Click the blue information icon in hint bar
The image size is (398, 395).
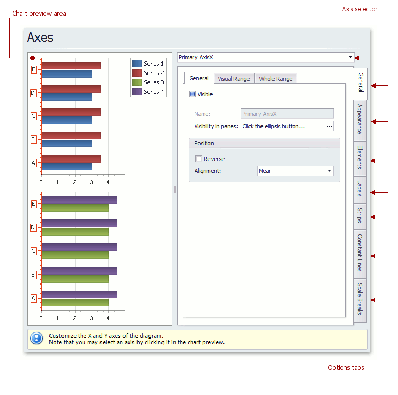point(36,338)
